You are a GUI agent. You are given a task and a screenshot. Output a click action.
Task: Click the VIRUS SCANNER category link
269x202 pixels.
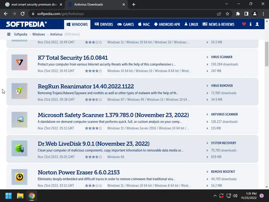[222, 57]
